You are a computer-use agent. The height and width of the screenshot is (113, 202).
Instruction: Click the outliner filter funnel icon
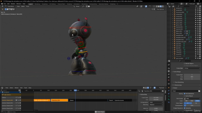(196, 6)
